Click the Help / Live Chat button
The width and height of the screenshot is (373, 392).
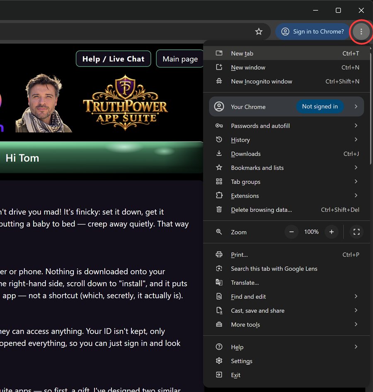click(114, 59)
